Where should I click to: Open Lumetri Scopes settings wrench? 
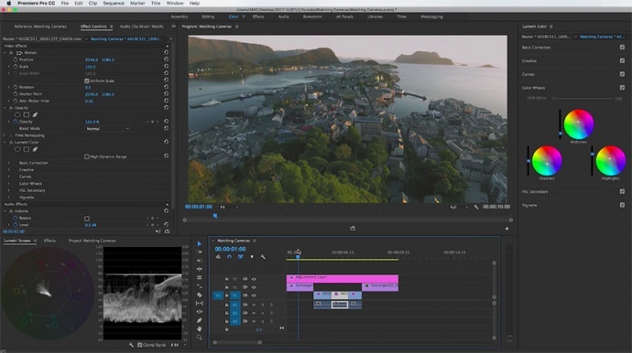[x=131, y=345]
